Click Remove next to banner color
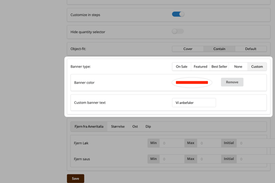 pyautogui.click(x=232, y=82)
